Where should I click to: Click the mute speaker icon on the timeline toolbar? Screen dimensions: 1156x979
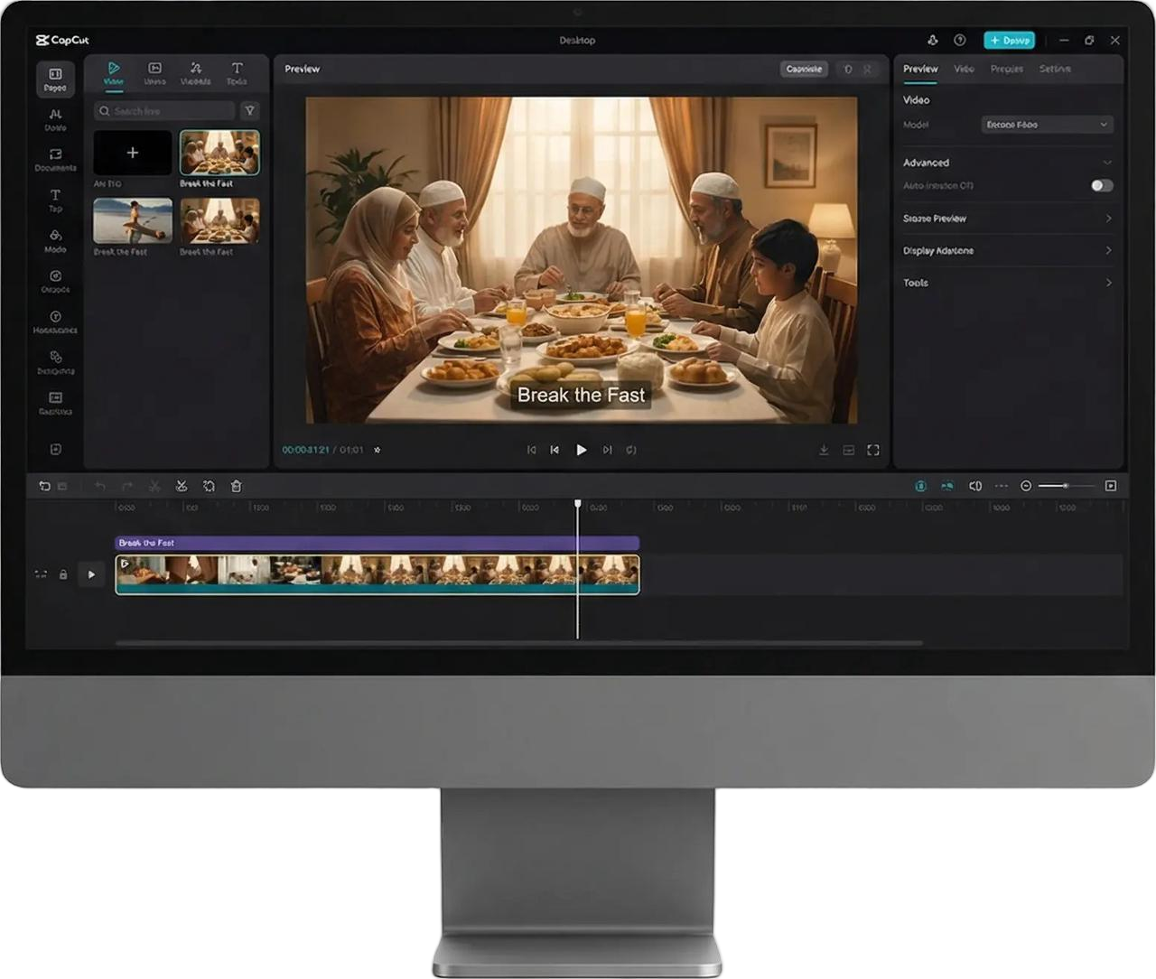coord(975,486)
